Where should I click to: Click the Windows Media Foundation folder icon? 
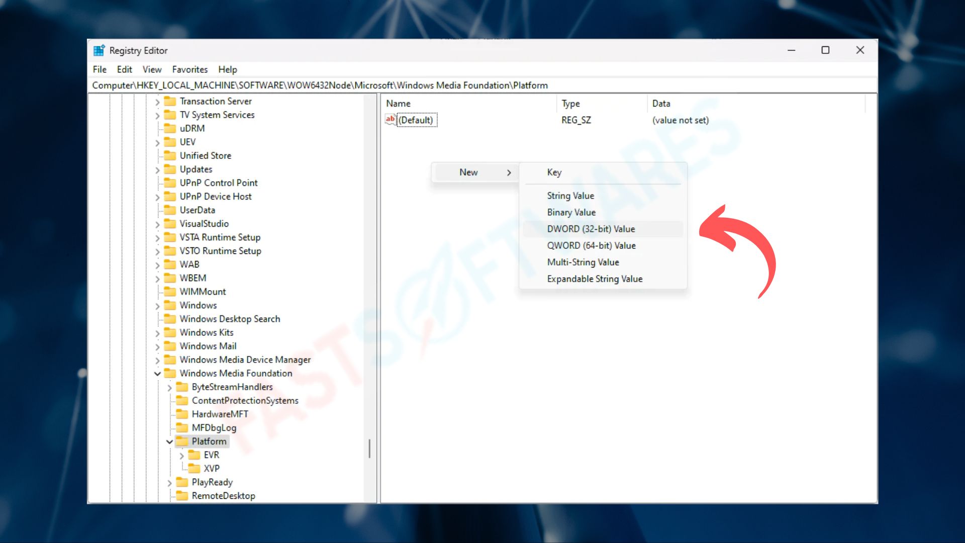point(170,373)
